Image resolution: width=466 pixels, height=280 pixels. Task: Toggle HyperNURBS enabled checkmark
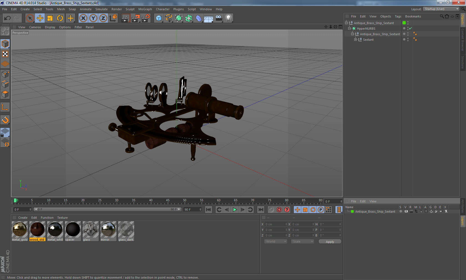[411, 28]
